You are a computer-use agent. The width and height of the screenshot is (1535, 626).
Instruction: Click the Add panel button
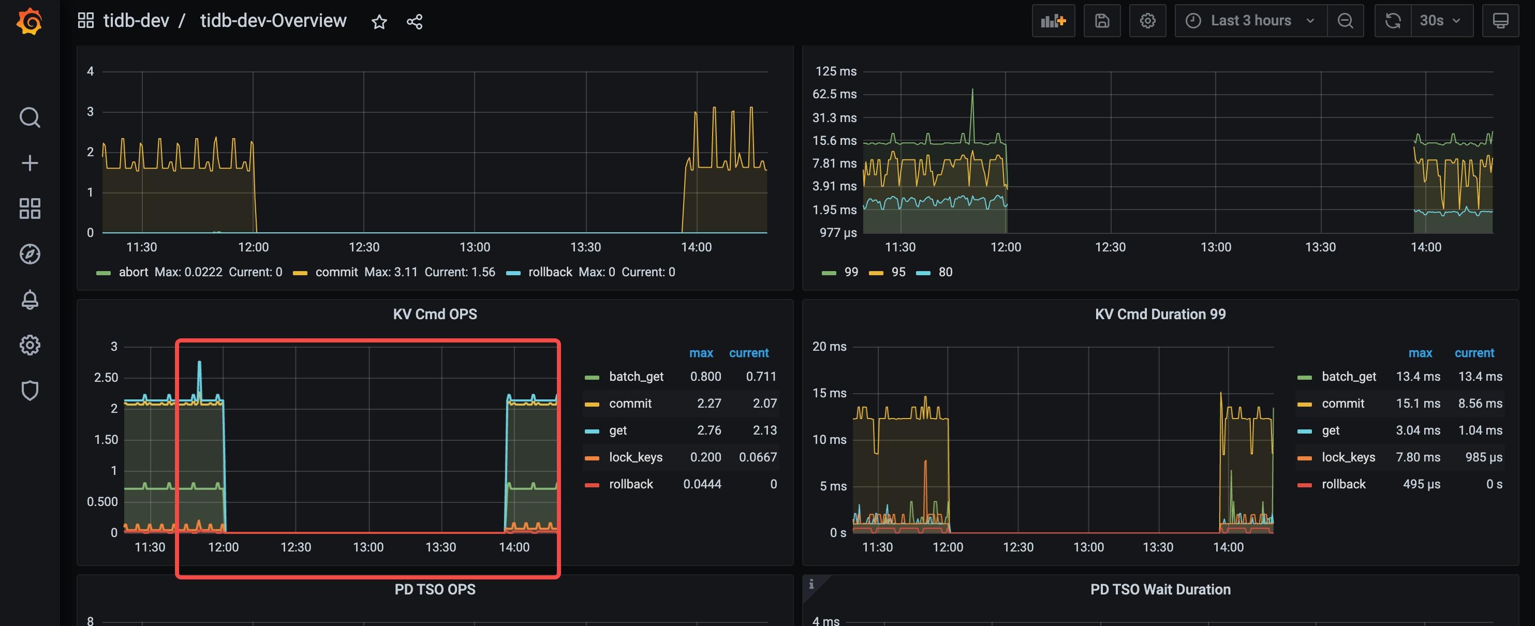1053,21
